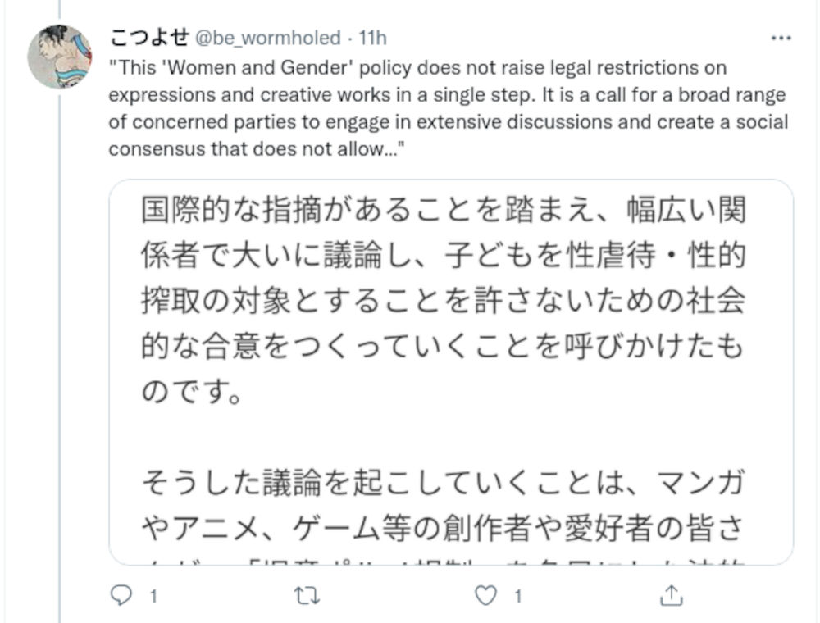Share the tweet via the share icon
The width and height of the screenshot is (820, 623).
[670, 596]
